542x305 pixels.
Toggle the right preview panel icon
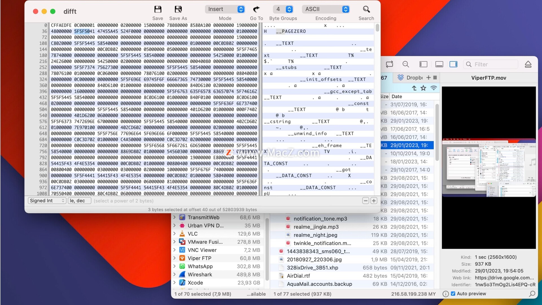point(453,64)
